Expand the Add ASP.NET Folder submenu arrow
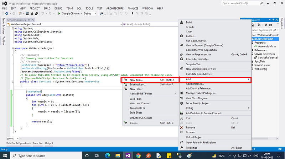The image size is (285, 159). click(x=176, y=94)
